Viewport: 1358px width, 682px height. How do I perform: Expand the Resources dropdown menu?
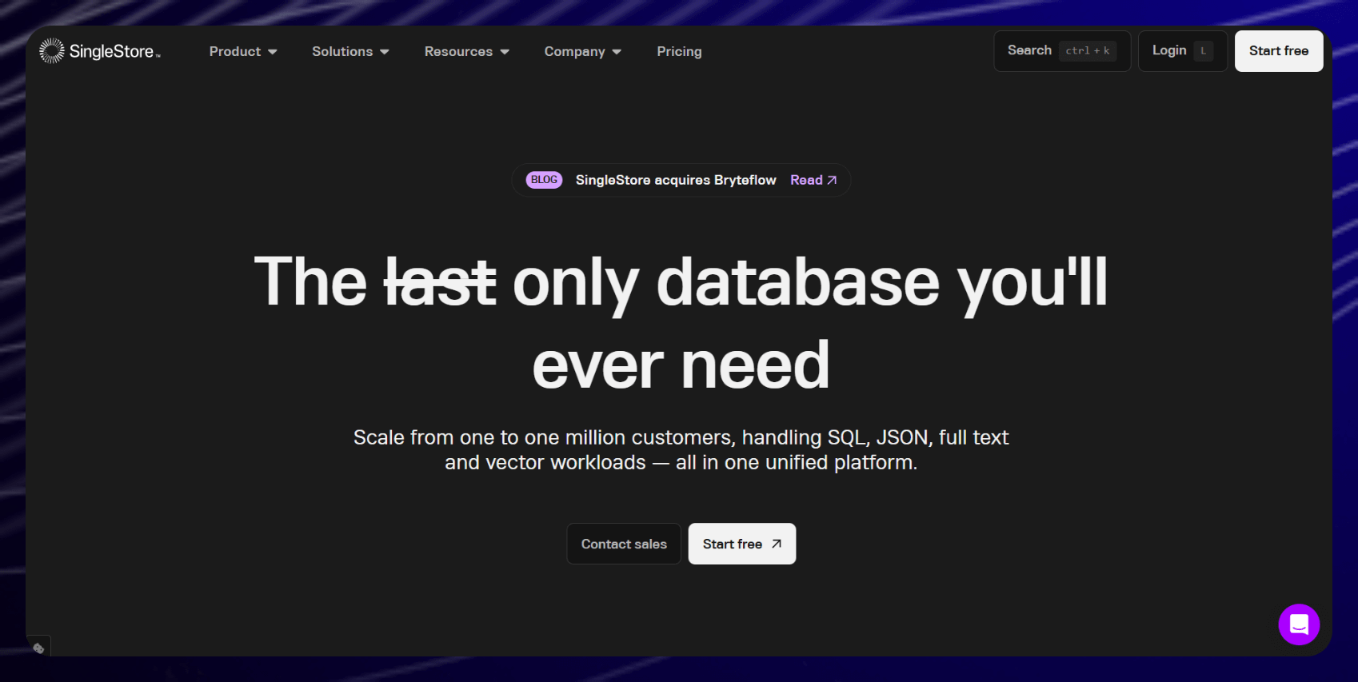coord(466,51)
